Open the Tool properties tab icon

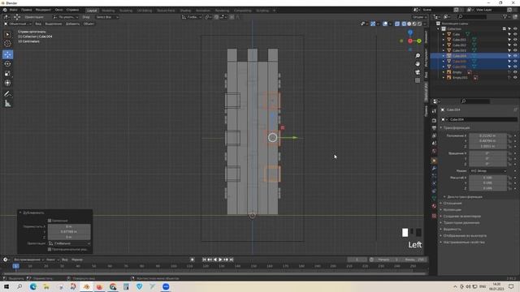point(434,111)
